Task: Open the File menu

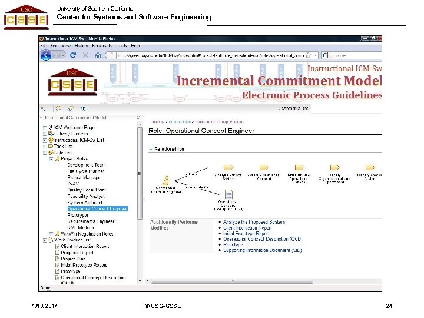Action: (x=43, y=46)
